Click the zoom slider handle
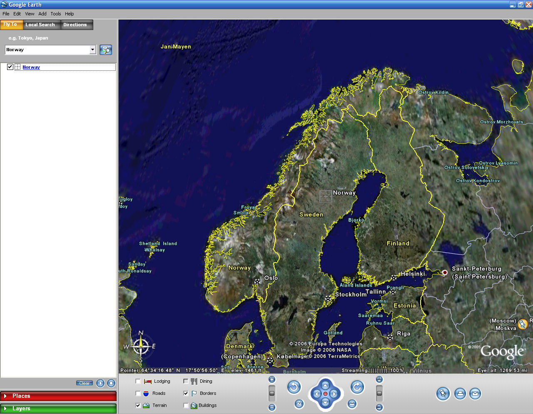The height and width of the screenshot is (414, 533). point(272,393)
